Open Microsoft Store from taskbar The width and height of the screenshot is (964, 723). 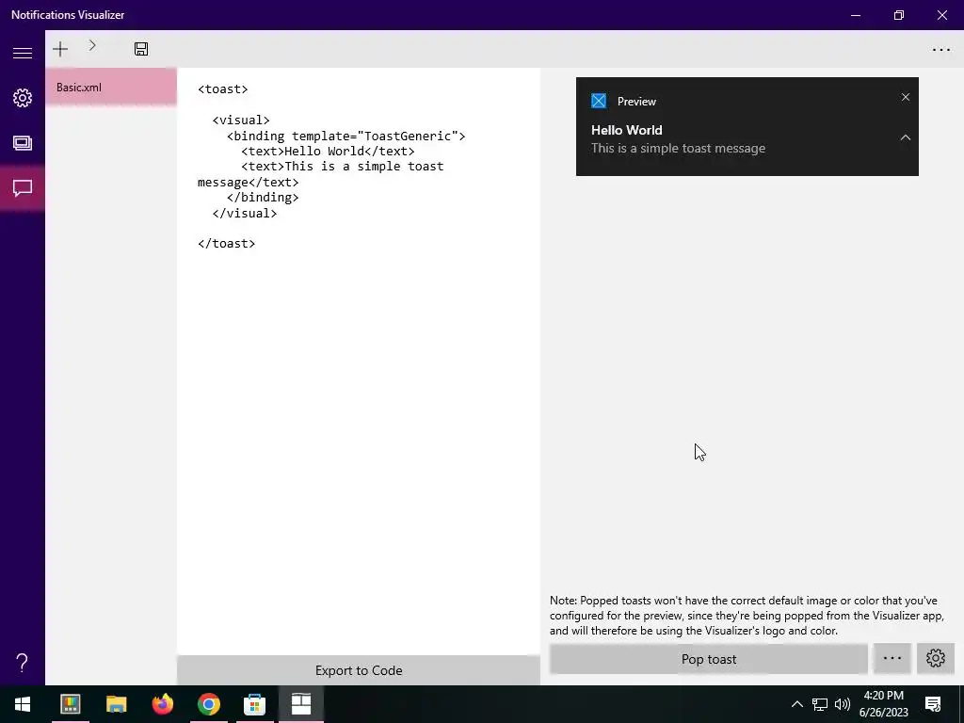(x=254, y=704)
